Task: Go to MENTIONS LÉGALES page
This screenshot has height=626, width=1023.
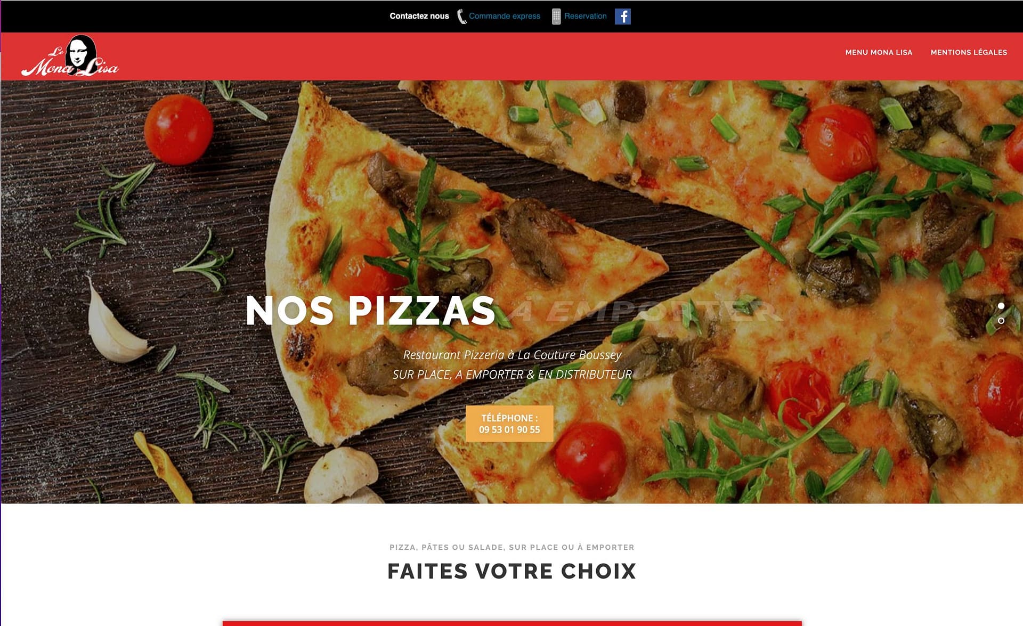Action: point(969,52)
